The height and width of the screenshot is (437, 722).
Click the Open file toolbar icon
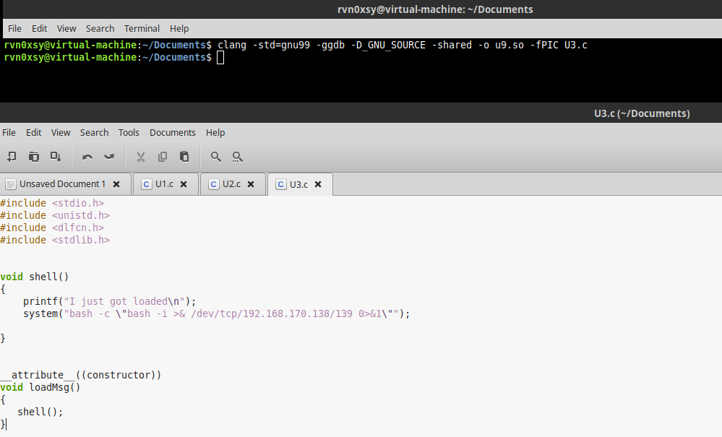pyautogui.click(x=34, y=157)
